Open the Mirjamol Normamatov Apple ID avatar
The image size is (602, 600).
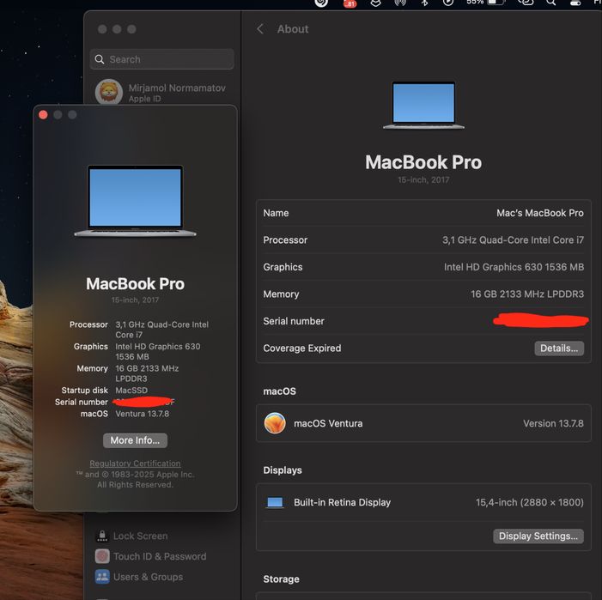(109, 93)
